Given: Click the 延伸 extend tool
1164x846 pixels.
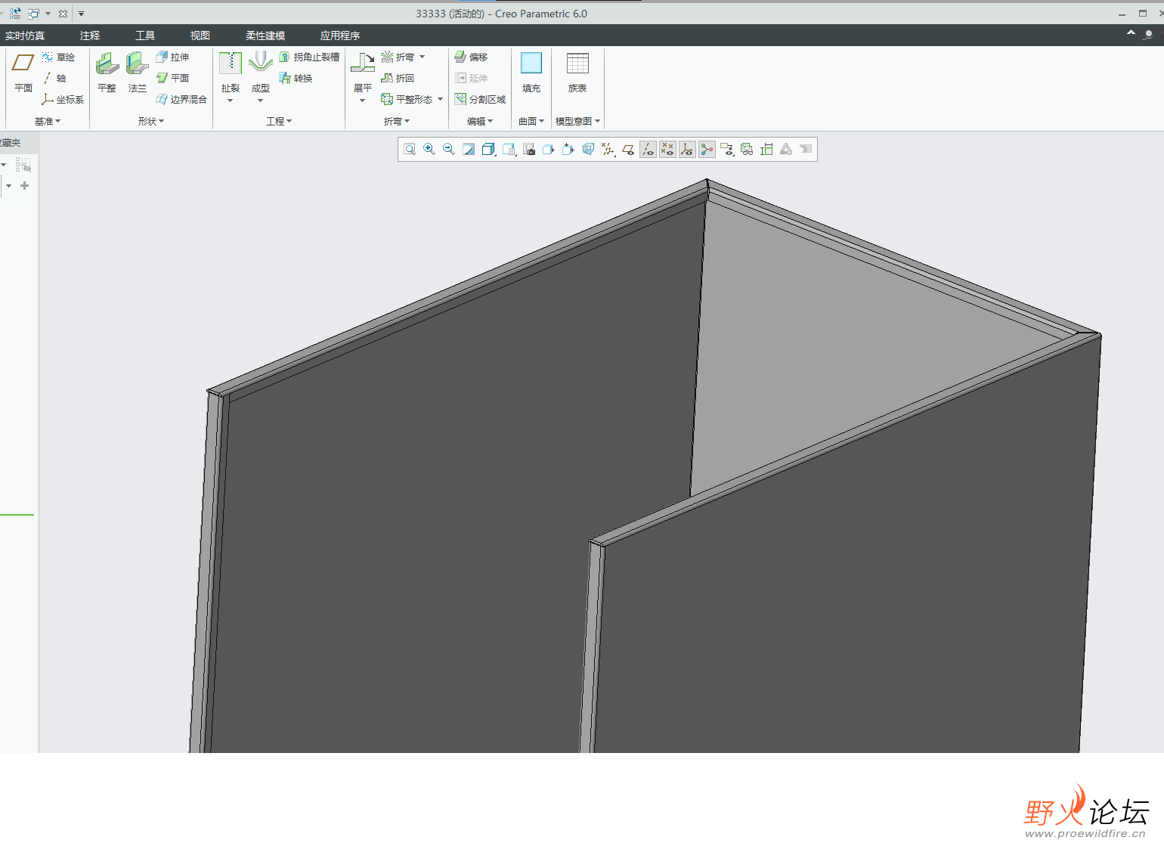Looking at the screenshot, I should (x=471, y=78).
